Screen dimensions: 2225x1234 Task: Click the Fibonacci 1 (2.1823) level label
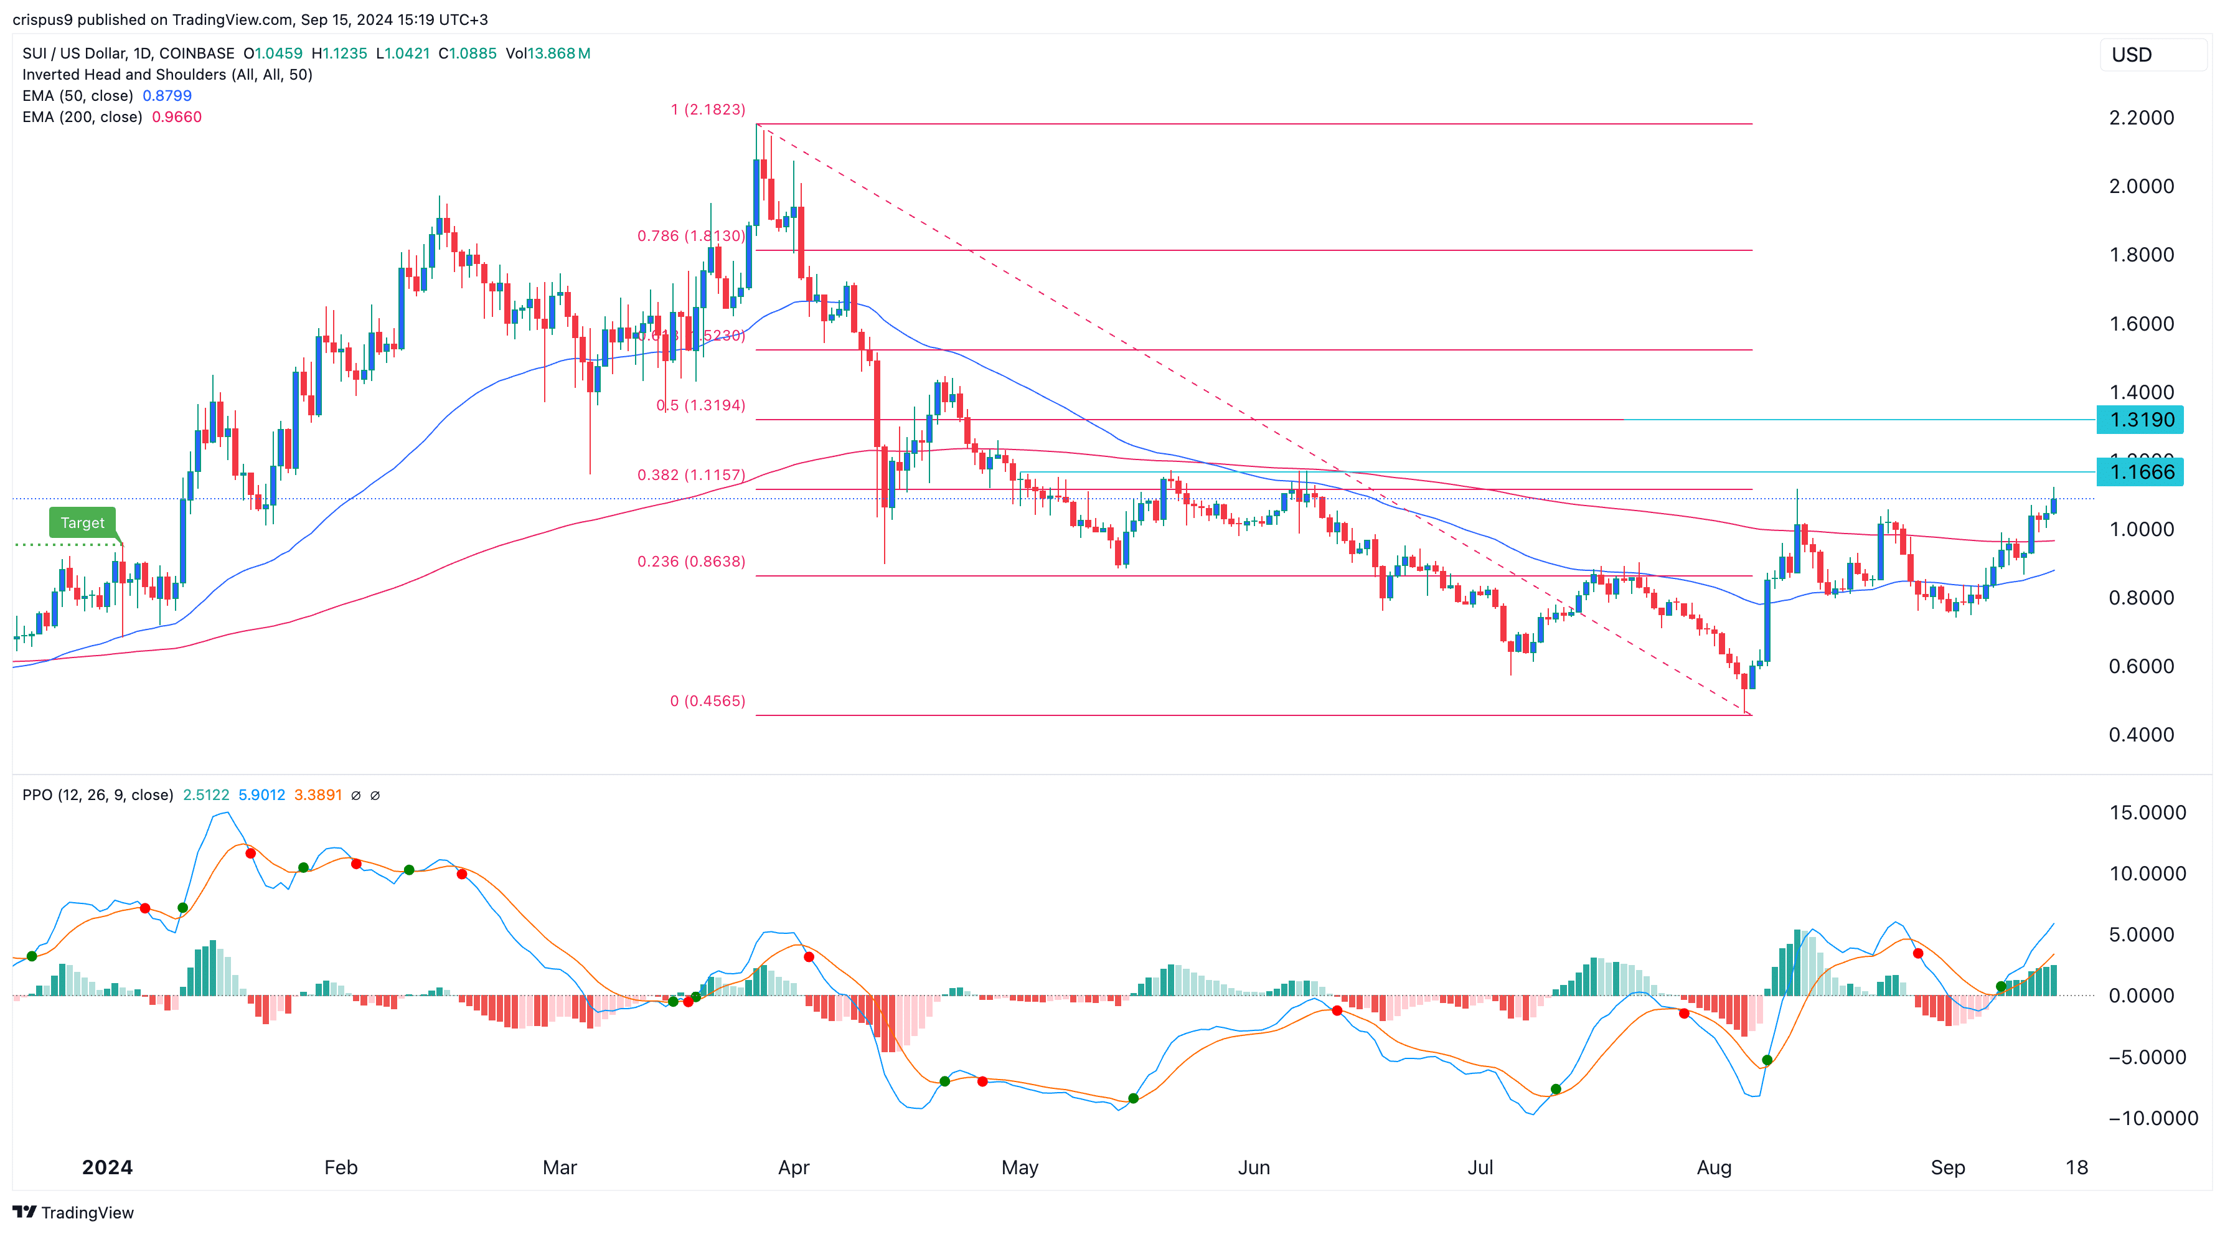pyautogui.click(x=707, y=110)
